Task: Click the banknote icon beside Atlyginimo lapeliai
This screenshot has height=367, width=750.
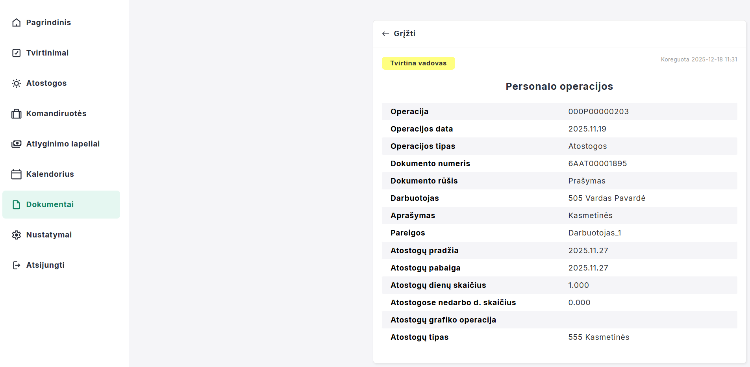Action: pyautogui.click(x=16, y=144)
